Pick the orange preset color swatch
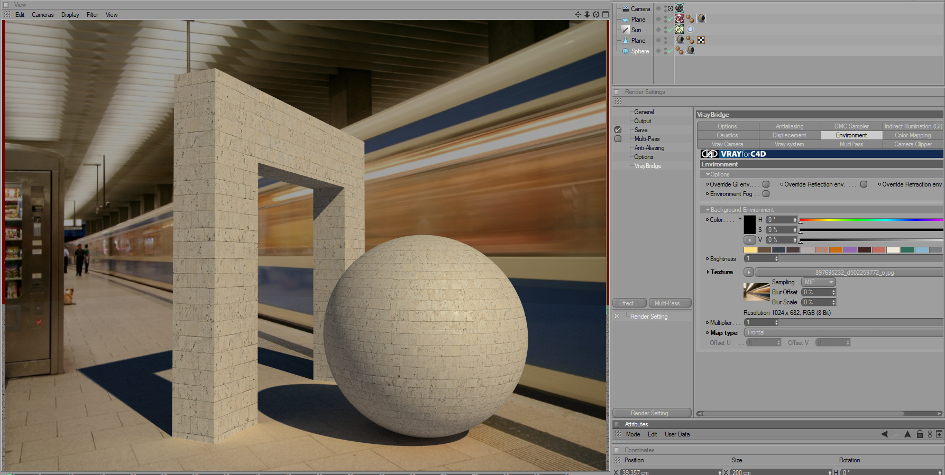Image resolution: width=945 pixels, height=475 pixels. tap(836, 250)
